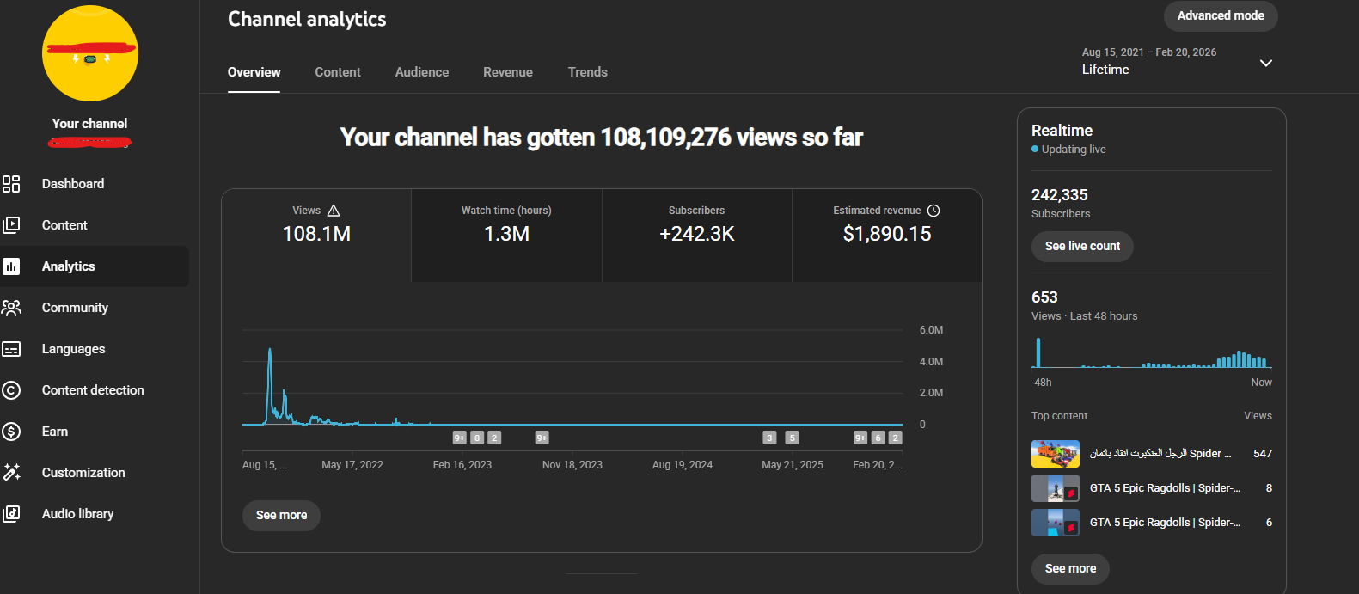Open the Revenue tab
This screenshot has width=1359, height=594.
tap(507, 72)
